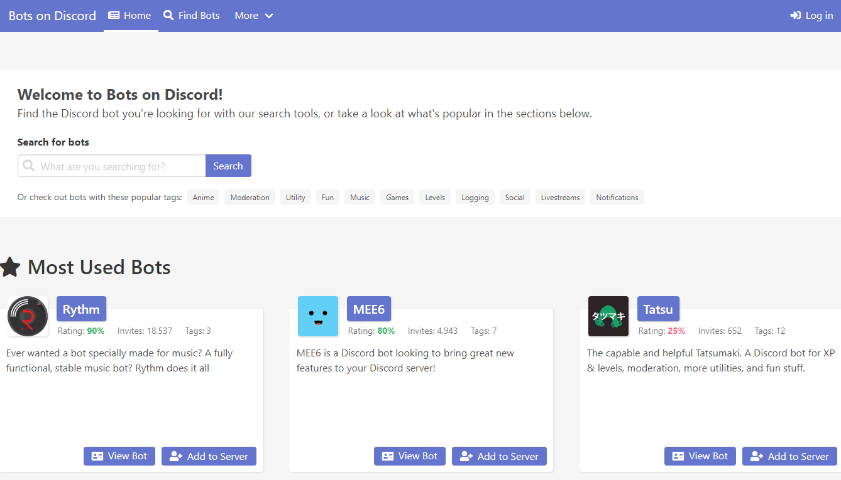This screenshot has height=480, width=841.
Task: Click MEE6's Tags: 7 text
Action: point(484,331)
